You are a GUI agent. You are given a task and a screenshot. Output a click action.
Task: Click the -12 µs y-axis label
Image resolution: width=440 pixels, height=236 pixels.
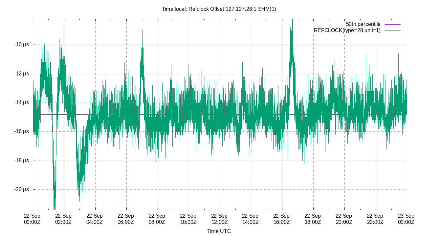22,74
